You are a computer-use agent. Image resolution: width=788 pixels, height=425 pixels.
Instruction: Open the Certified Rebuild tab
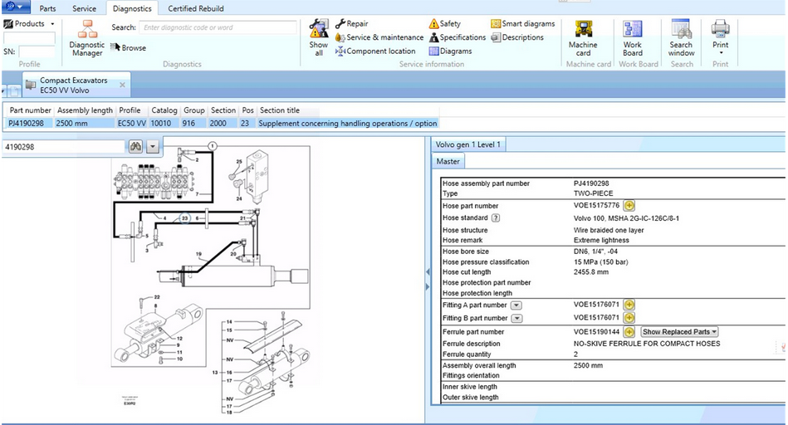coord(196,8)
